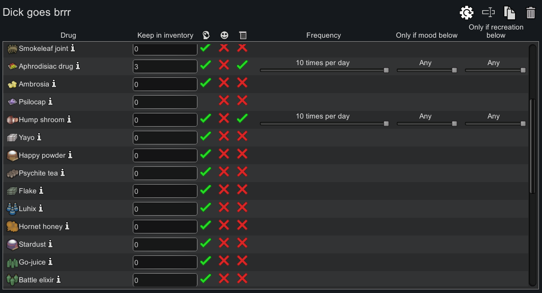Open info for Hornet honey
Screen dimensions: 542x293
(x=67, y=226)
